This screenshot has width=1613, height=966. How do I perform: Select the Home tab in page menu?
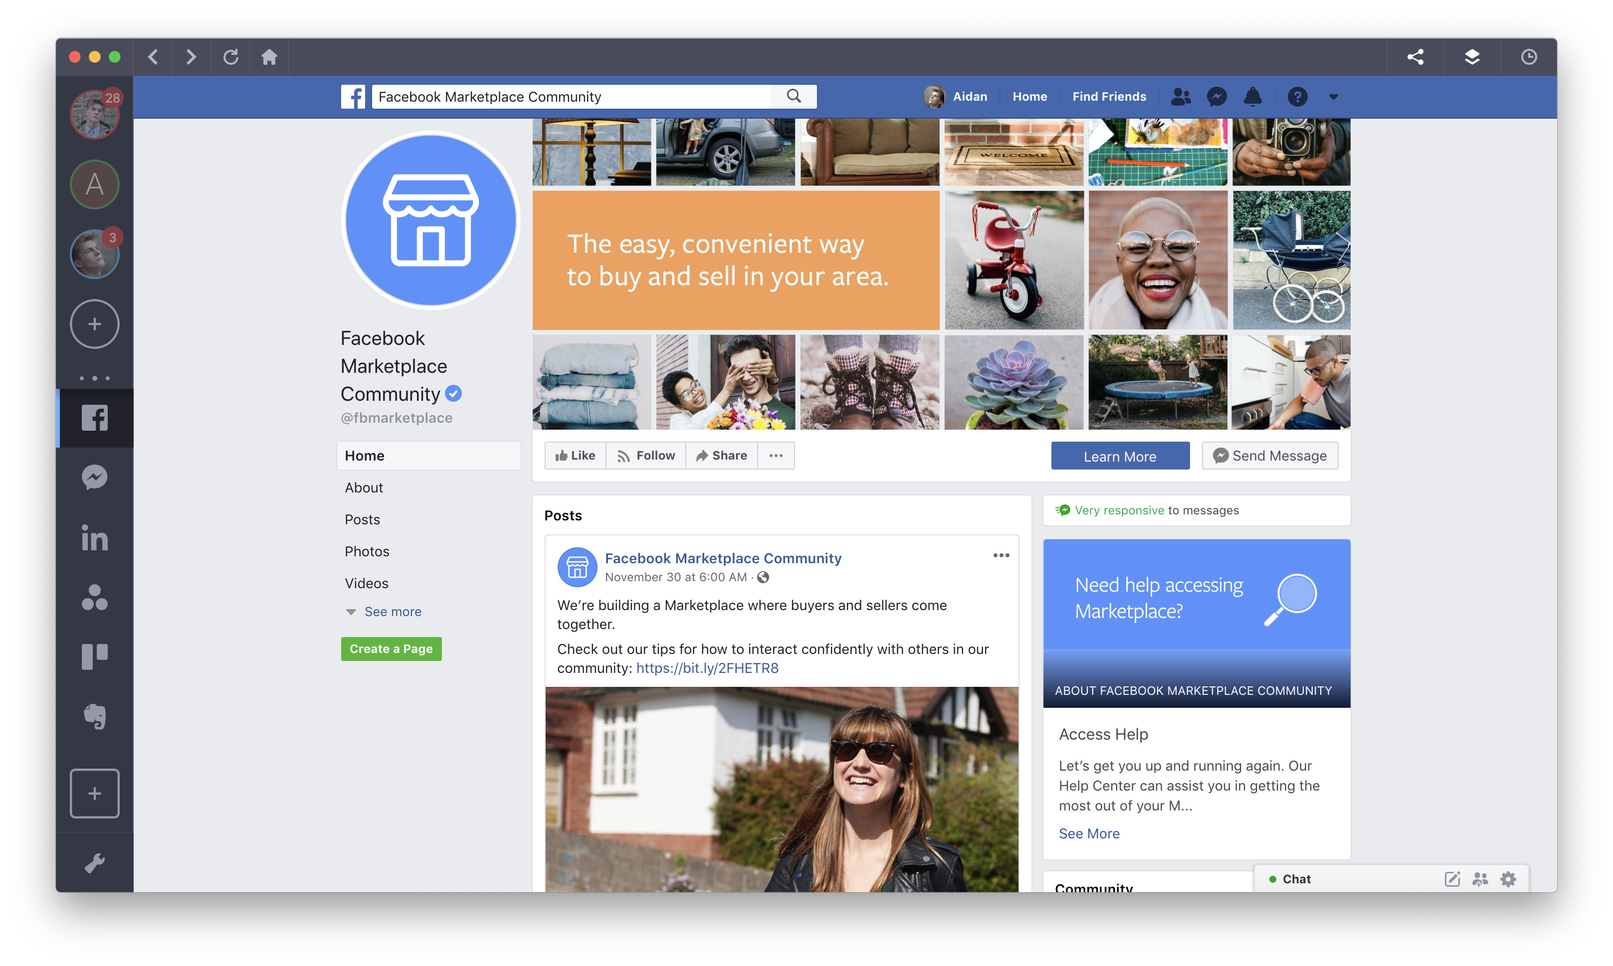click(x=428, y=456)
